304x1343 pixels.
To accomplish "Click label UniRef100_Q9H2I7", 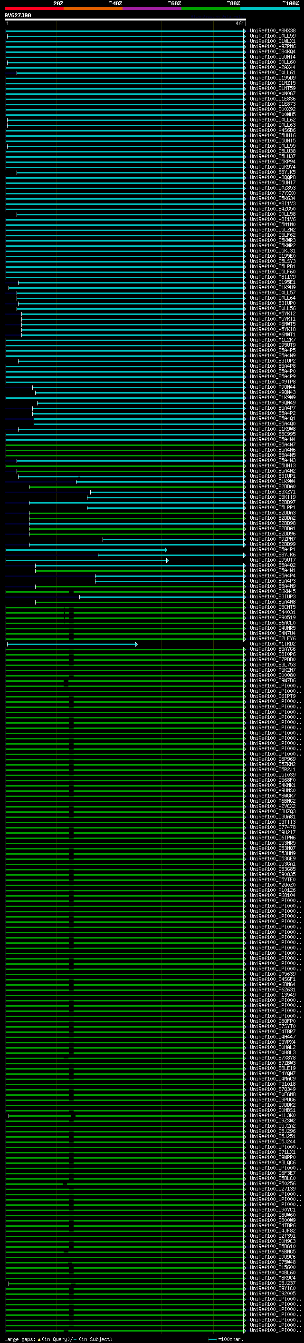I will click(x=273, y=833).
